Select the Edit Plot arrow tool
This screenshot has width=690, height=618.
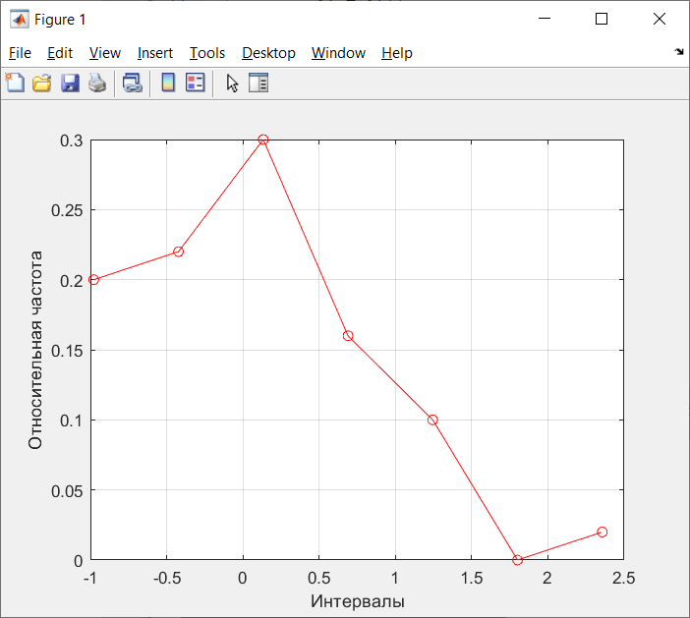tap(232, 84)
